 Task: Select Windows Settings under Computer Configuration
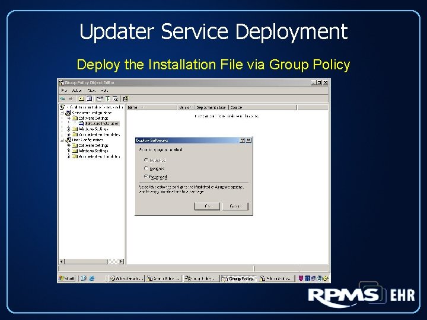pyautogui.click(x=94, y=129)
